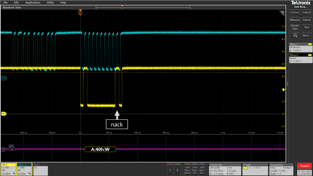
Task: Select the A:40h:W decoded bus packet
Action: (100, 149)
